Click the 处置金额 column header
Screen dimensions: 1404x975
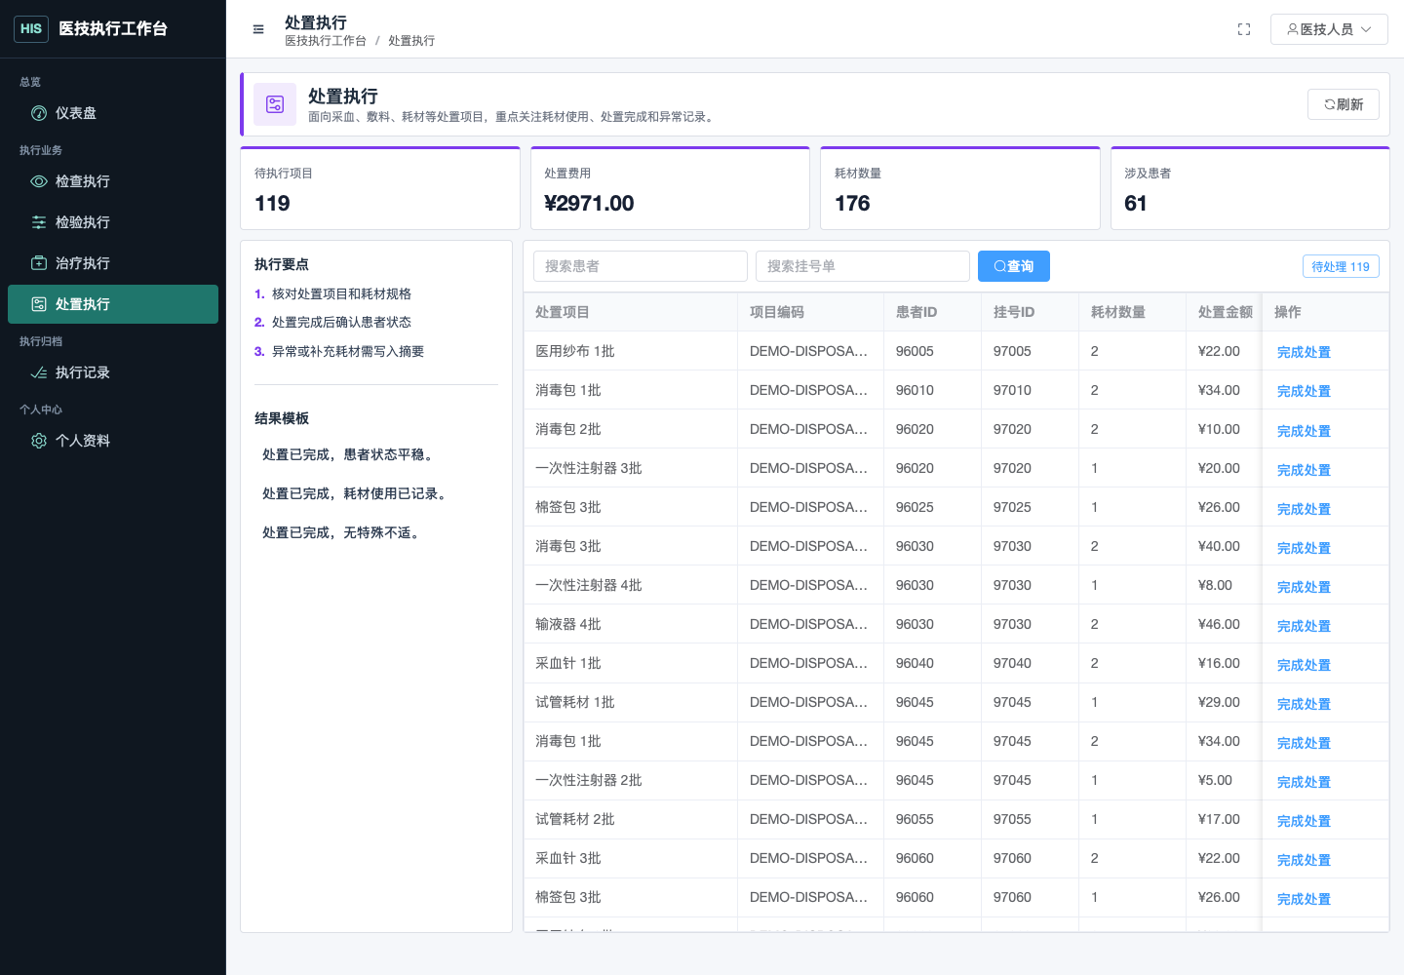(1224, 312)
